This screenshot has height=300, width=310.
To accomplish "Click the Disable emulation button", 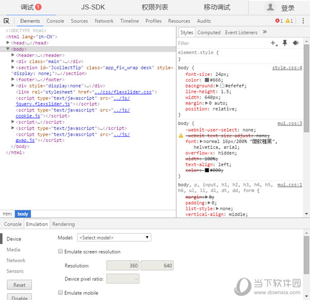I will pyautogui.click(x=20, y=297).
